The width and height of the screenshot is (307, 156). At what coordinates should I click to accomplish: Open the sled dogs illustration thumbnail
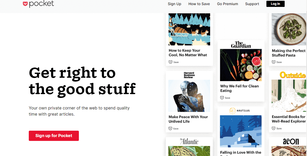click(x=189, y=29)
